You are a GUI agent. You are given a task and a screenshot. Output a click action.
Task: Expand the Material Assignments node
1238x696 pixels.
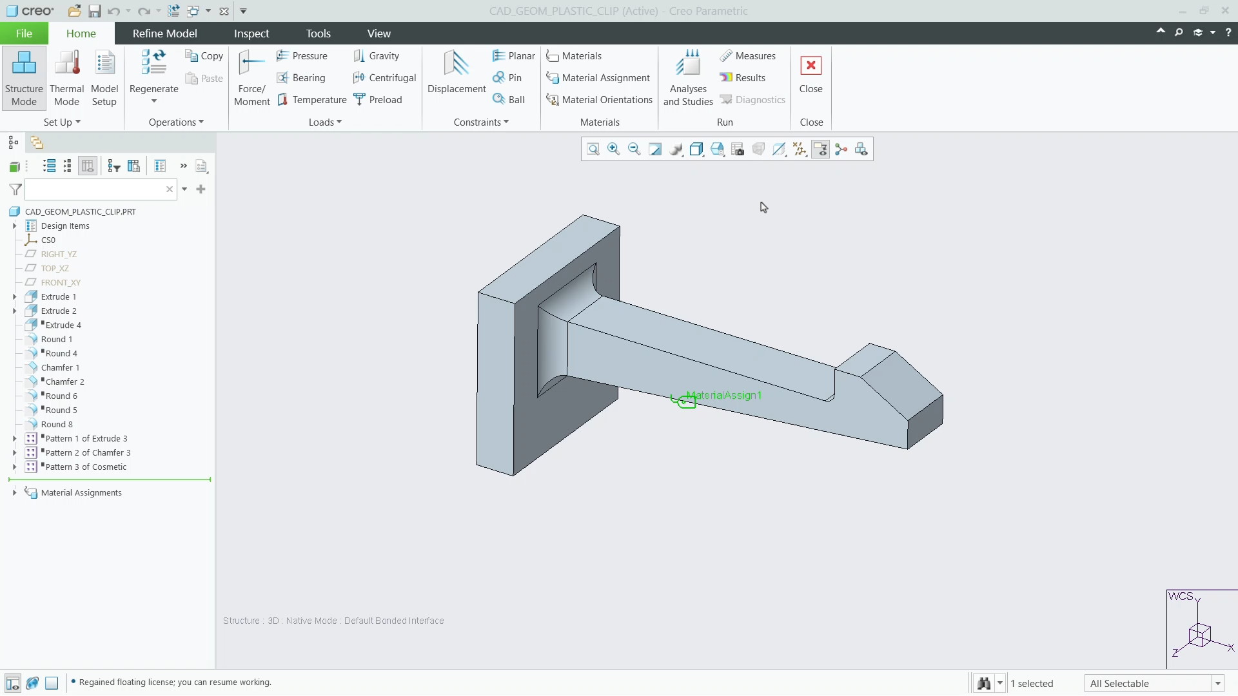pyautogui.click(x=14, y=493)
